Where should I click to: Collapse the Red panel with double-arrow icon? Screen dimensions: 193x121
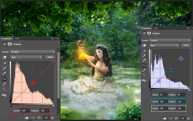[52, 38]
